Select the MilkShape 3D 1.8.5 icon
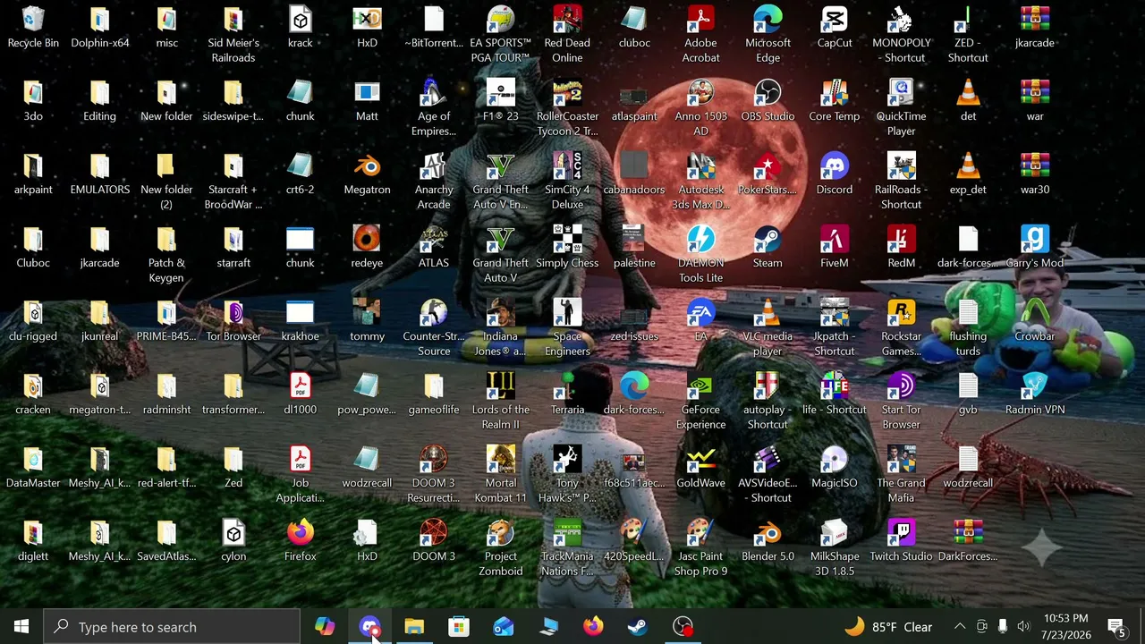The height and width of the screenshot is (644, 1145). coord(835,548)
